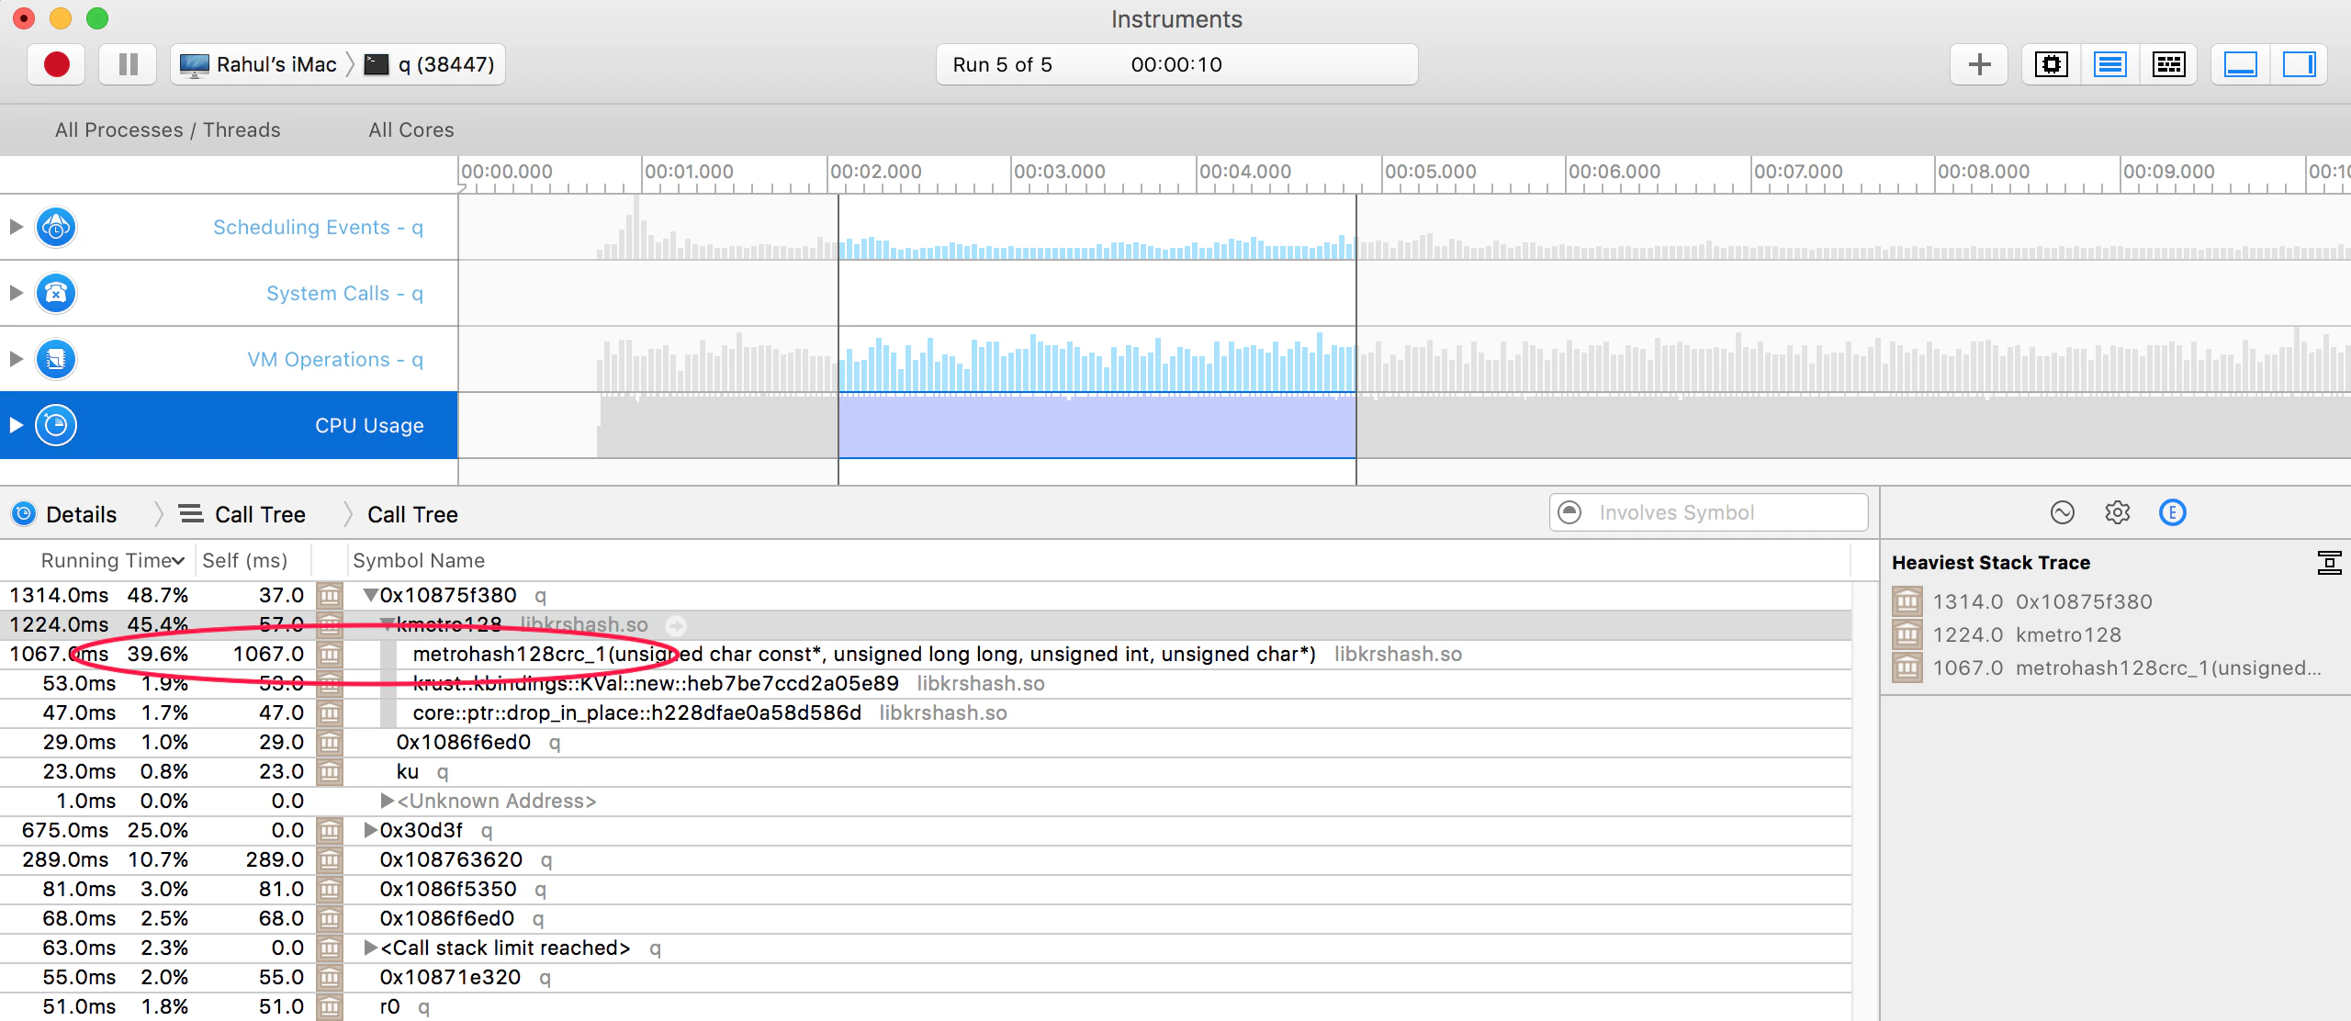
Task: Toggle Heaviest Stack Trace hidden frames button
Action: tap(2329, 562)
